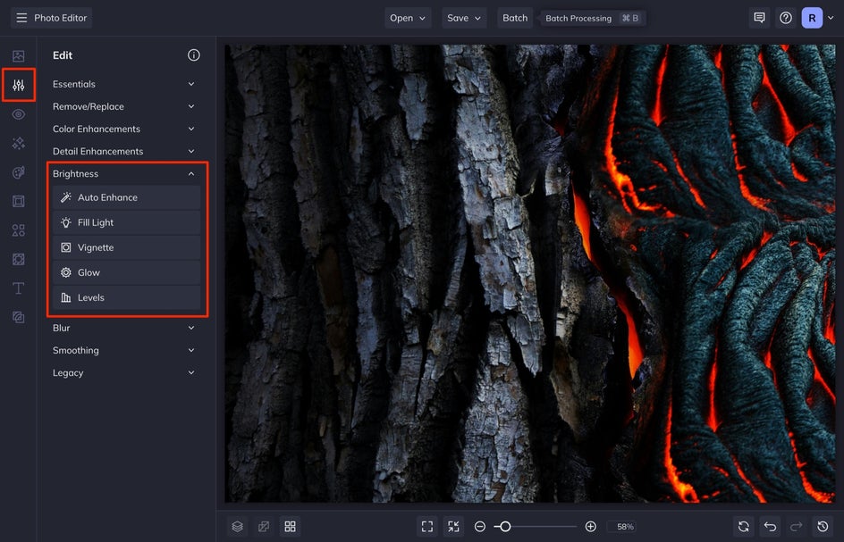Open the Image Manager sidebar icon
Screen dimensions: 844x542
(18, 56)
